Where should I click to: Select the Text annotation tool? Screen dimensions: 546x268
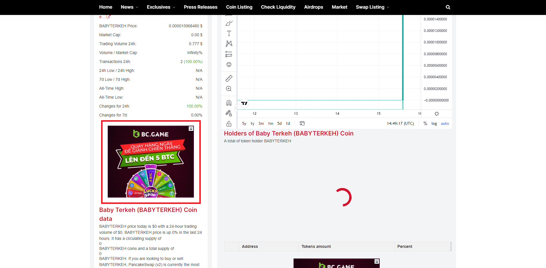click(229, 33)
